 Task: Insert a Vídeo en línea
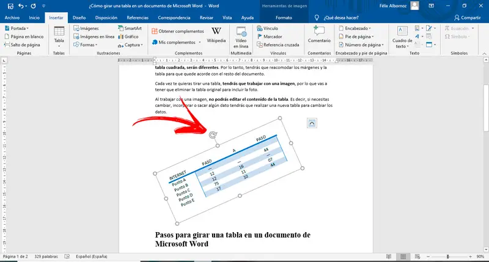pos(241,37)
